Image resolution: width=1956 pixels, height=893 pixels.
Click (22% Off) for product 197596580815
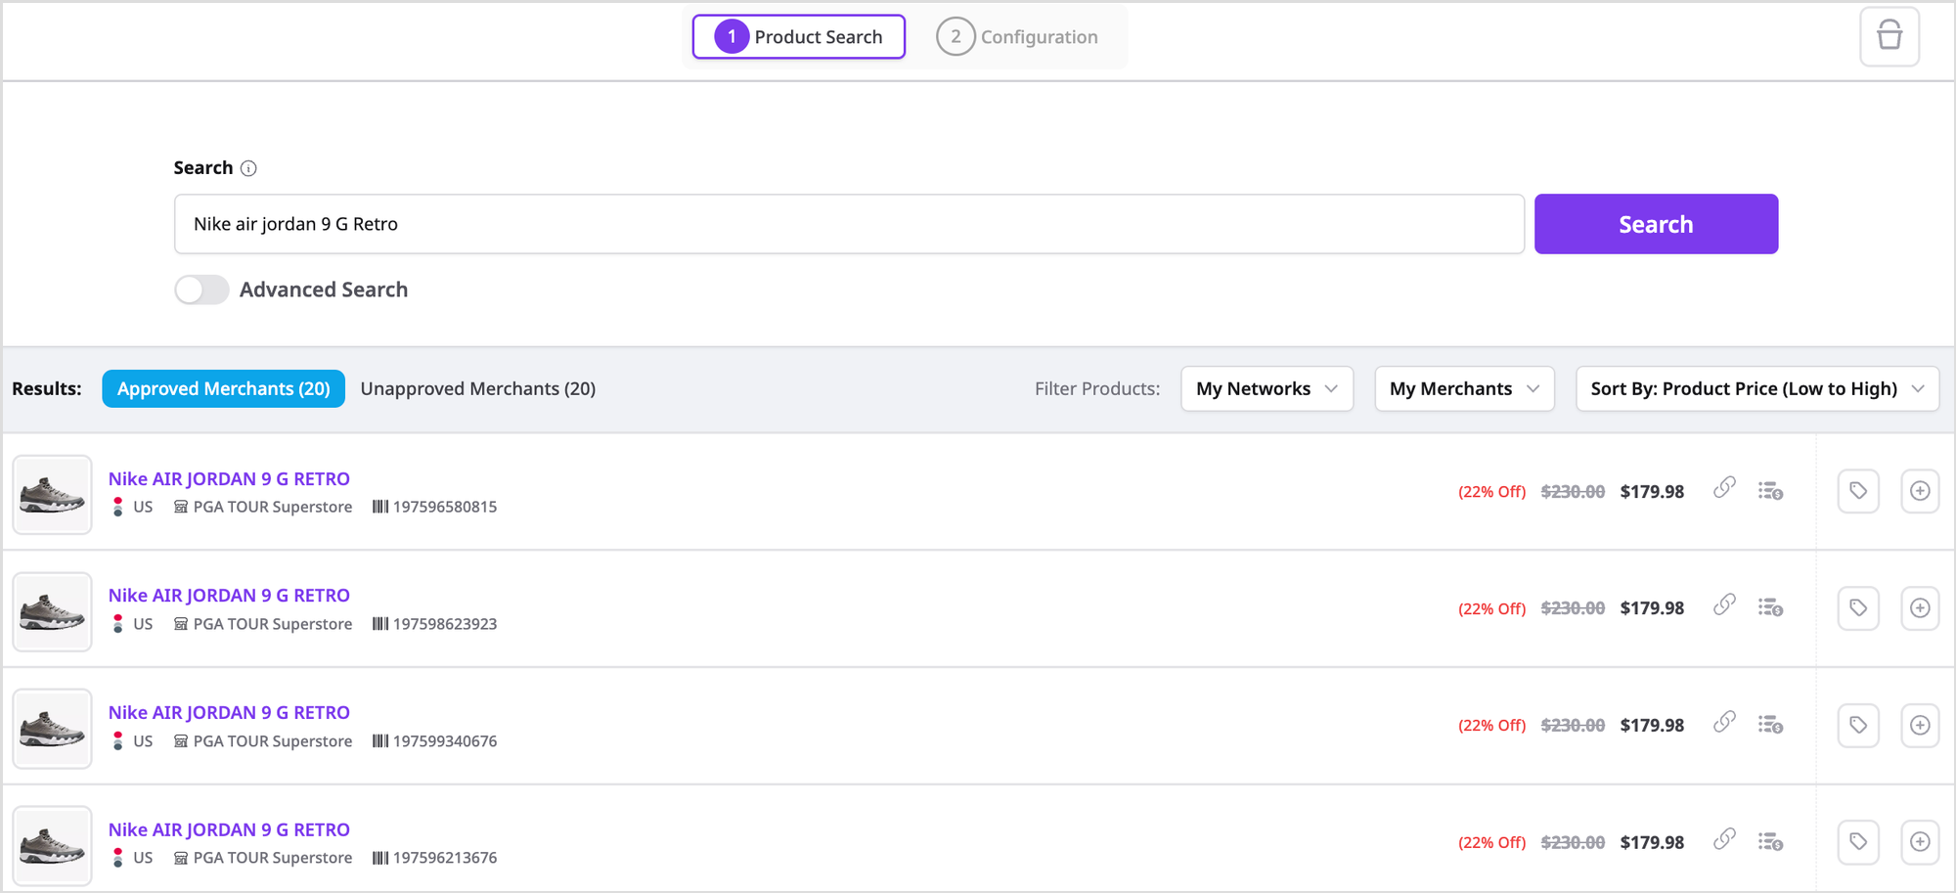(1492, 492)
